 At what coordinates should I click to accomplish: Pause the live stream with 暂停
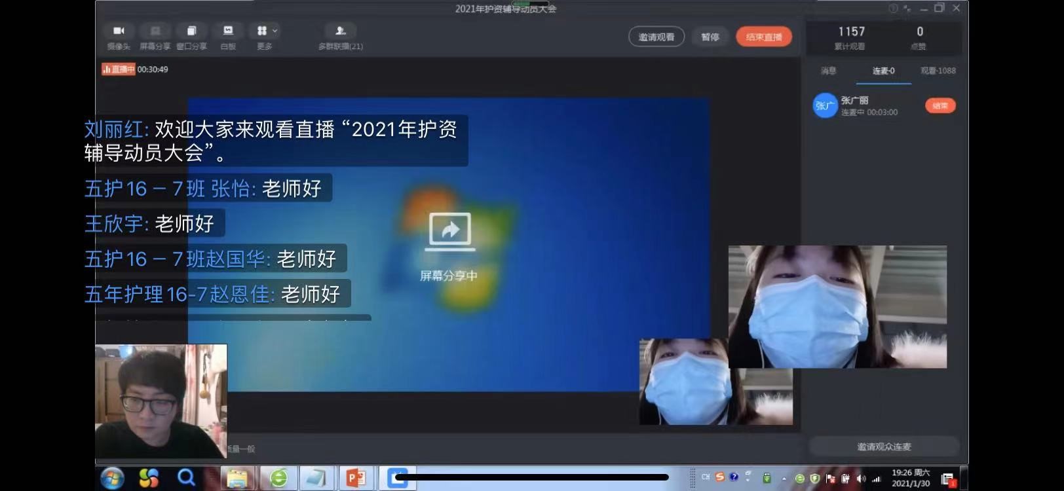(710, 37)
